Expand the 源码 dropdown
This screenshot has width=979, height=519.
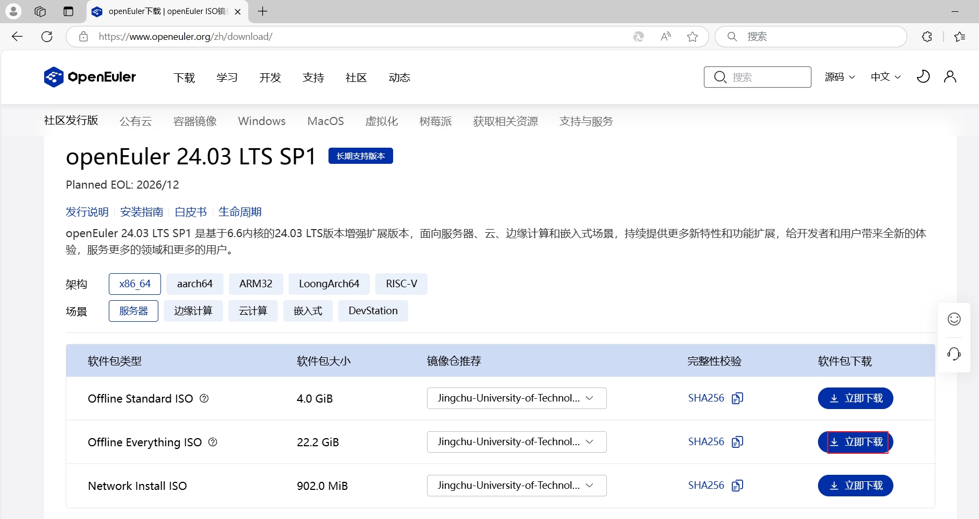pos(840,77)
